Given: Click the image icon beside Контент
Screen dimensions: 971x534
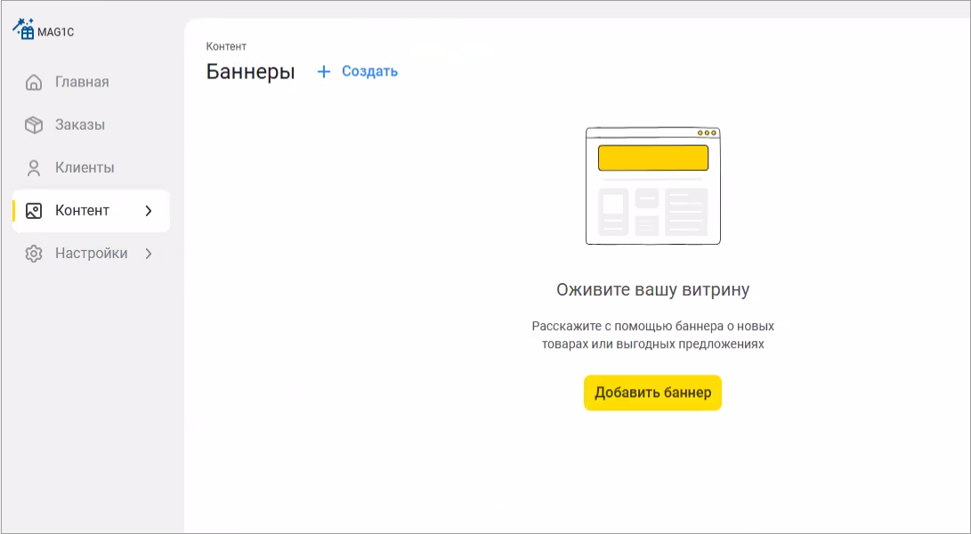Looking at the screenshot, I should pyautogui.click(x=34, y=210).
